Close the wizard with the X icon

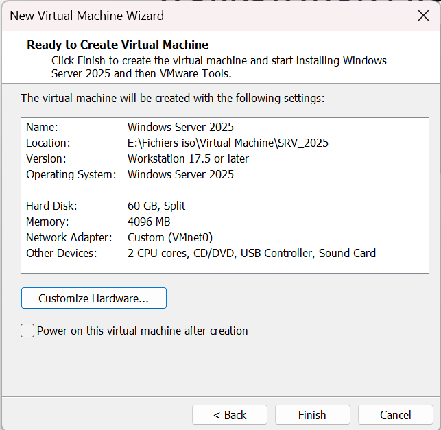(423, 16)
